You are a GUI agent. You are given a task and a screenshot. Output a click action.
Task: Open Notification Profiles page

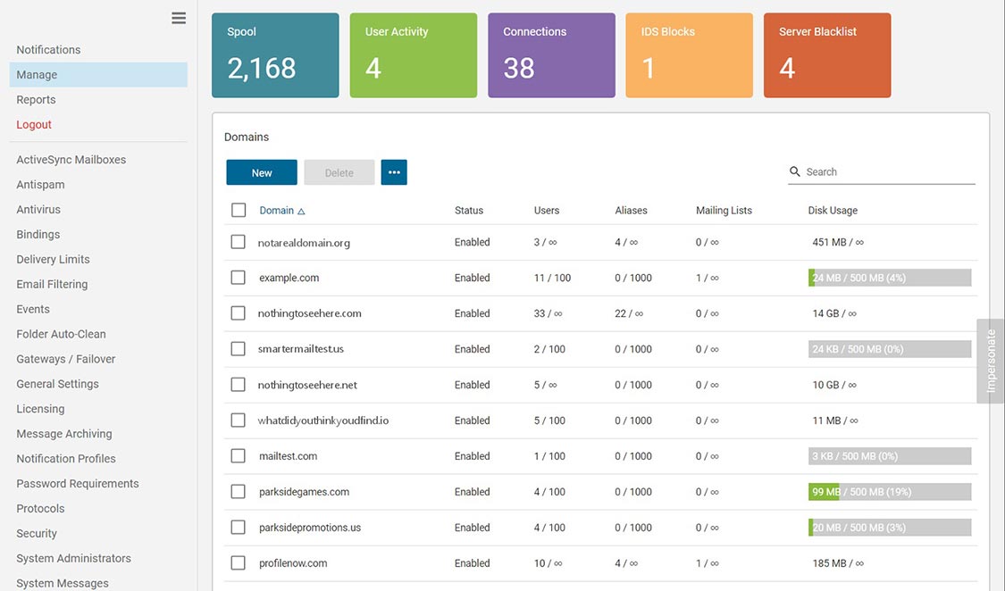point(66,459)
